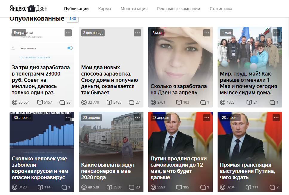The image size is (289, 195).
Task: Open three-dot menu on Сколько я заработала на Дзен
Action: click(207, 33)
